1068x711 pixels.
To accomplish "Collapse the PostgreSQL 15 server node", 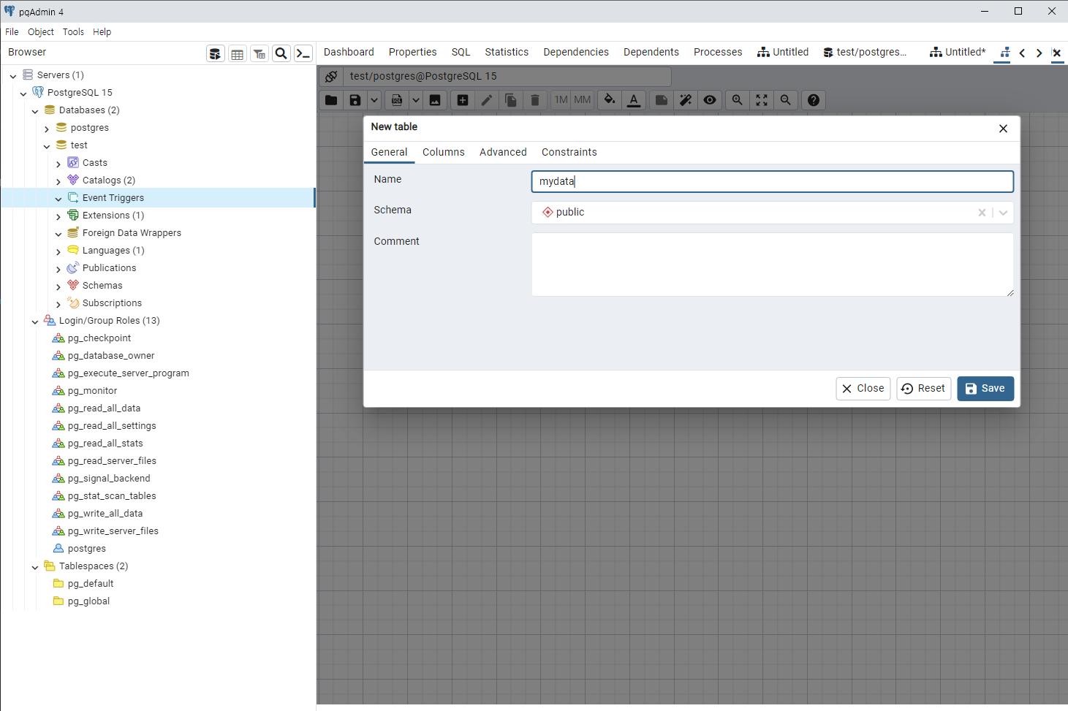I will (x=23, y=94).
